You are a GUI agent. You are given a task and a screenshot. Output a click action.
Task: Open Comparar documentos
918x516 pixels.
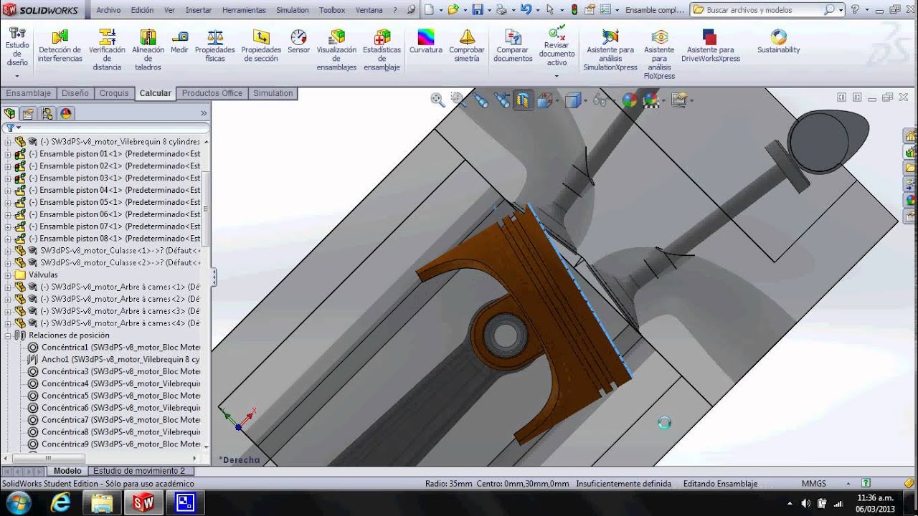(x=513, y=47)
